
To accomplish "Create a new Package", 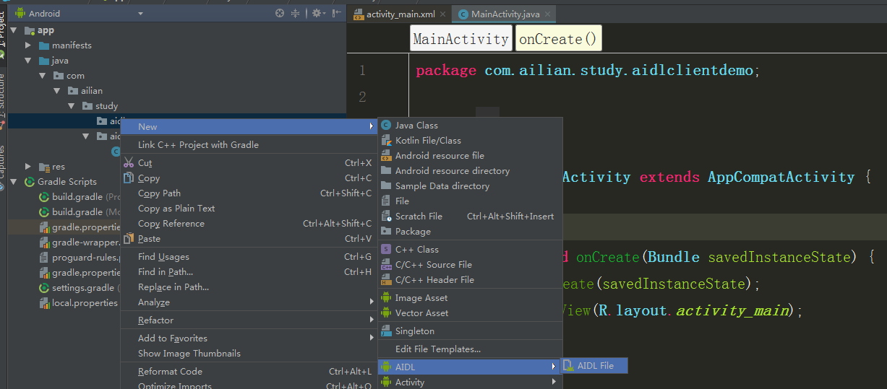I will coord(470,232).
